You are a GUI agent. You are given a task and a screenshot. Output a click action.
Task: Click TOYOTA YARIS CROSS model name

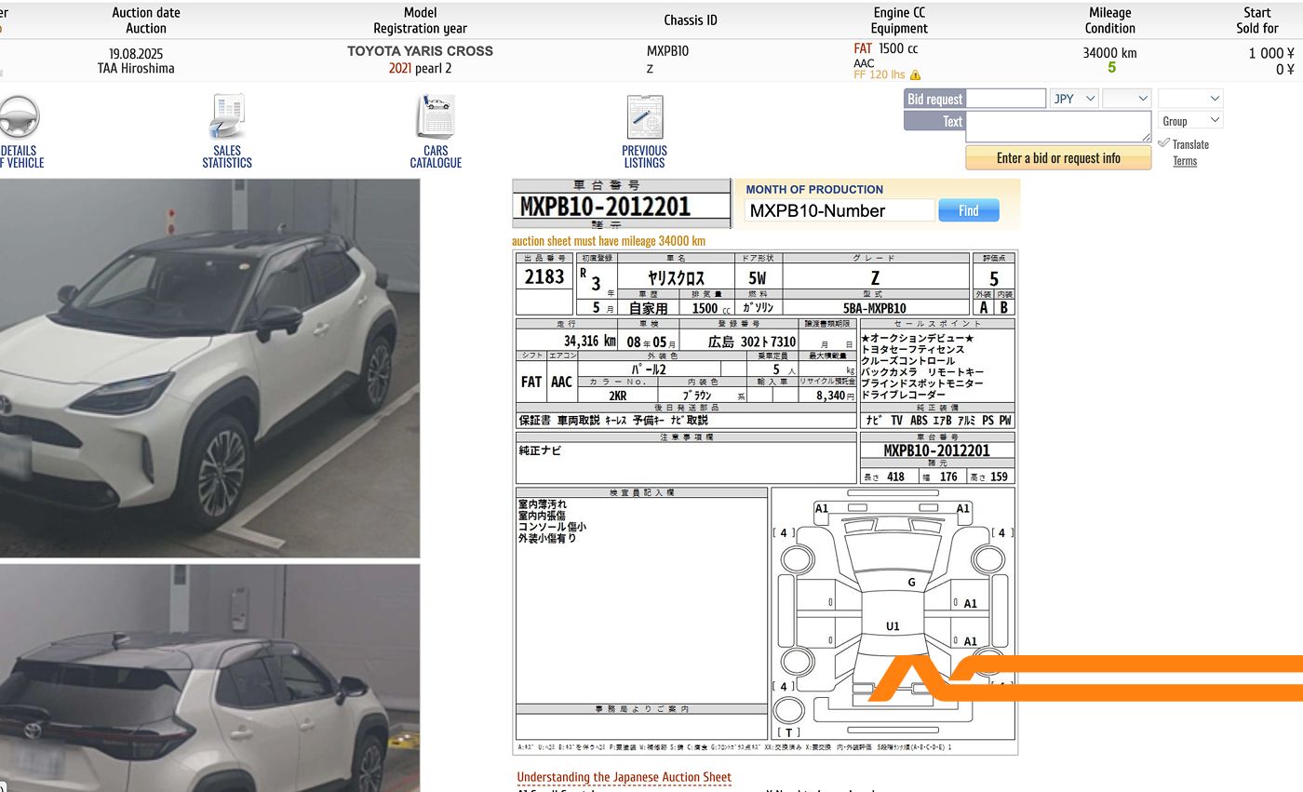421,51
